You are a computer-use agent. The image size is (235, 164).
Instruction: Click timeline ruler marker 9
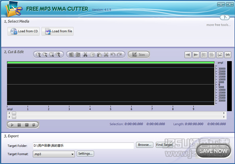[193, 109]
